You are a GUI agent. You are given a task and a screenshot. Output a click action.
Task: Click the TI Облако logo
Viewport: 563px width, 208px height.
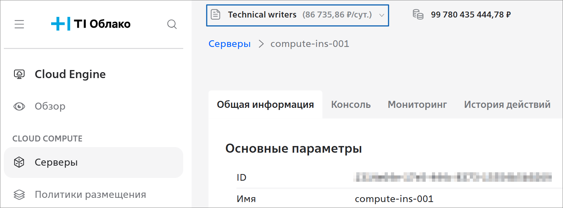click(91, 24)
